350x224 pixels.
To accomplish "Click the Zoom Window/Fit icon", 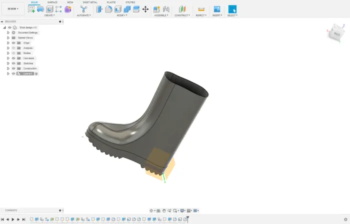I will pyautogui.click(x=175, y=210).
